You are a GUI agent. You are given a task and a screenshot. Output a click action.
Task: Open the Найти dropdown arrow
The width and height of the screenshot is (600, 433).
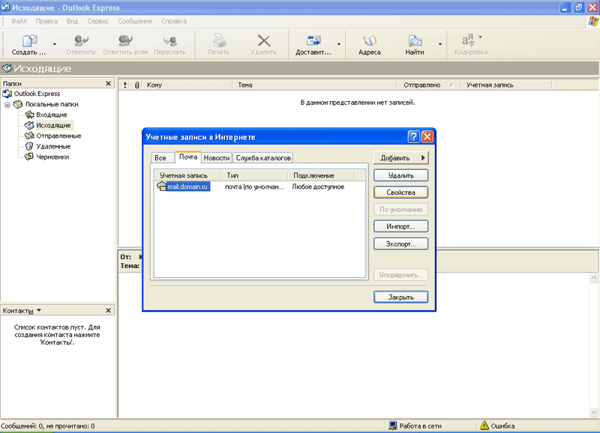(x=440, y=44)
